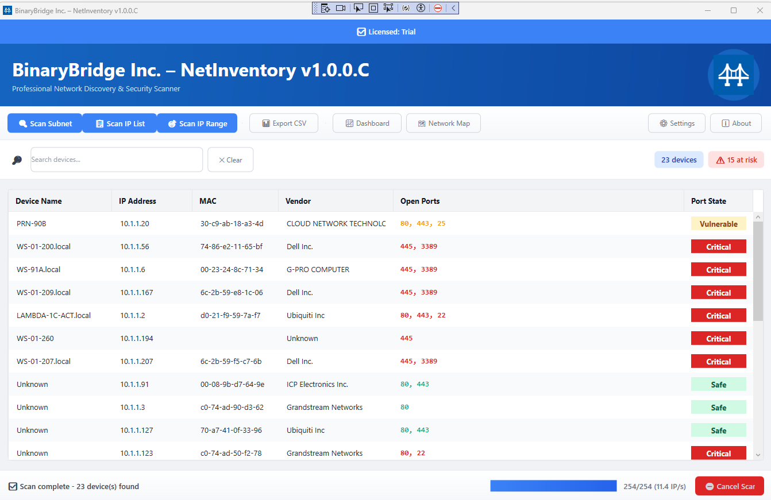Export results with Export CSV
Screen dimensions: 771x500
click(x=284, y=123)
